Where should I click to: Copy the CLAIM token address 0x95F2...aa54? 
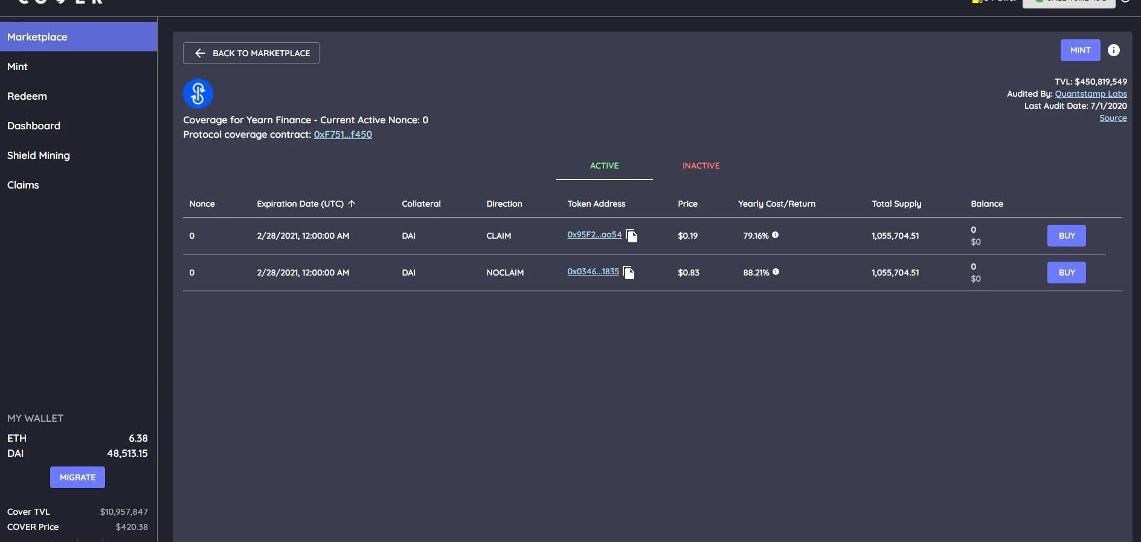(631, 236)
